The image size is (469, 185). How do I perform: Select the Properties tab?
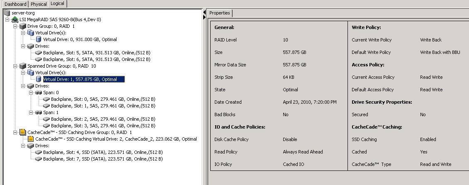click(219, 13)
